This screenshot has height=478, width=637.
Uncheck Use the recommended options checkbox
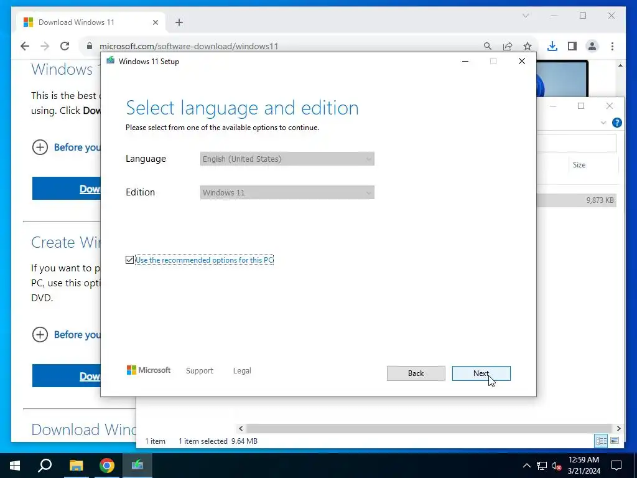click(129, 260)
